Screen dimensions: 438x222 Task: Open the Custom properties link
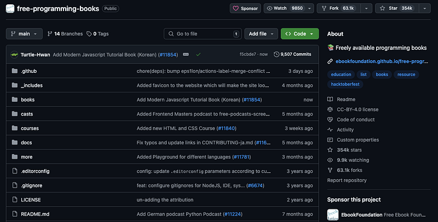[x=353, y=140]
